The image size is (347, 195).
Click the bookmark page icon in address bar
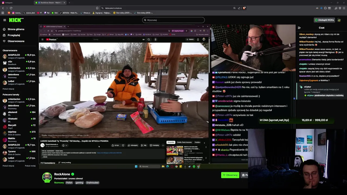[x=97, y=8]
